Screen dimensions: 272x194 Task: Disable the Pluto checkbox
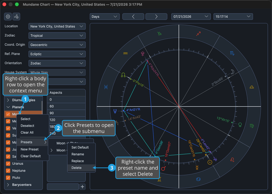8,178
